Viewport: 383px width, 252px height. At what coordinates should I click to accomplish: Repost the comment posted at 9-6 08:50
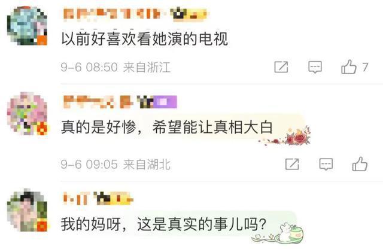point(281,67)
